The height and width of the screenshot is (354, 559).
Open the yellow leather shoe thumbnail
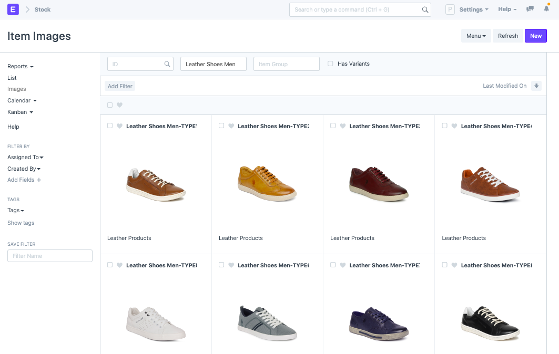(x=267, y=183)
